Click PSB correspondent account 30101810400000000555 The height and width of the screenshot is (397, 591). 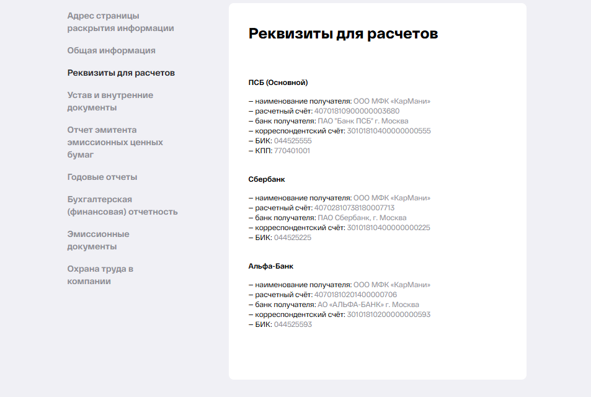pyautogui.click(x=389, y=131)
